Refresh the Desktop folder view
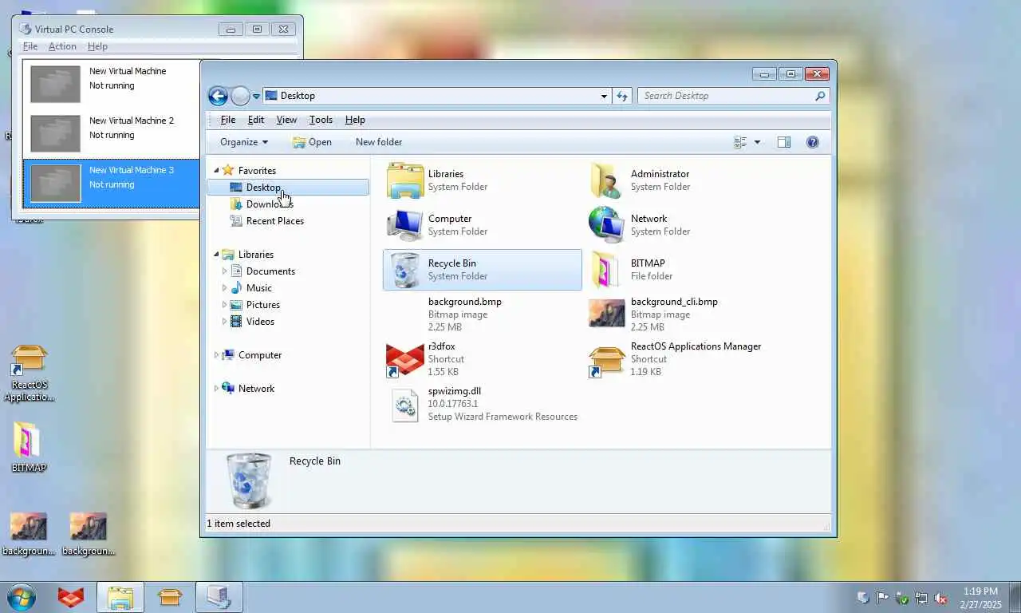This screenshot has width=1021, height=613. [622, 96]
